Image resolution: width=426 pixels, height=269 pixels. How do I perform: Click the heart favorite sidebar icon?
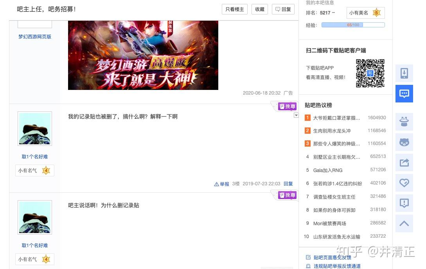click(x=404, y=183)
